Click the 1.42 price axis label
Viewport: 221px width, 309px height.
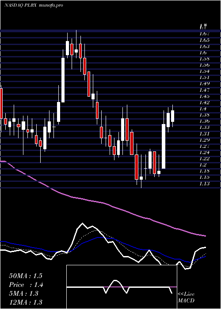204,103
